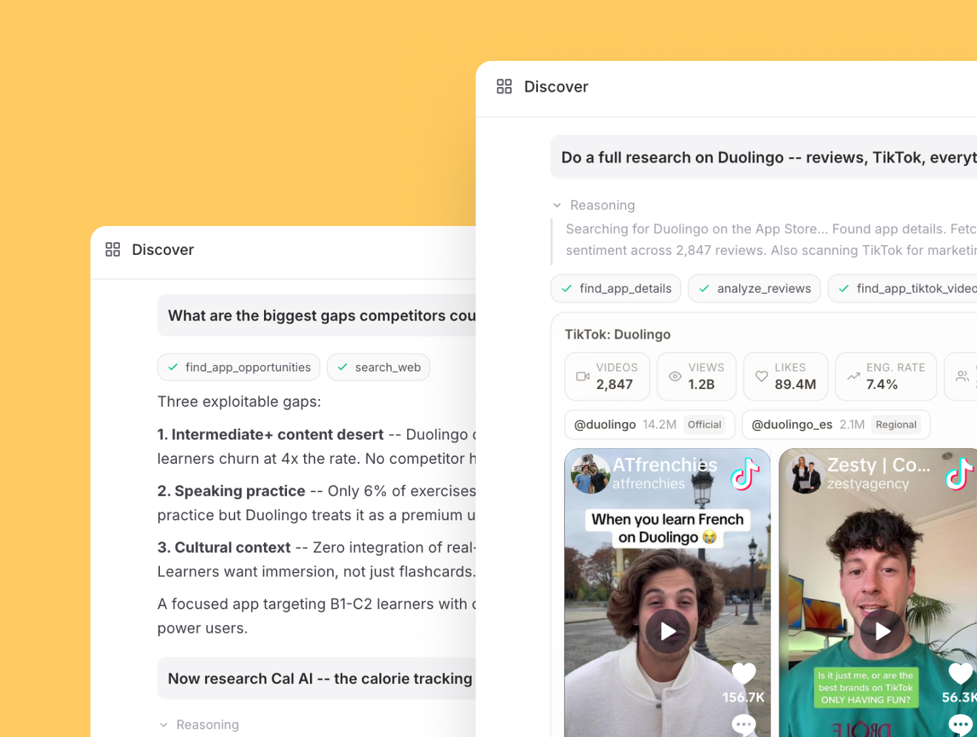The image size is (977, 737).
Task: Switch to the @duolingo_es Regional account badge
Action: pyautogui.click(x=835, y=425)
